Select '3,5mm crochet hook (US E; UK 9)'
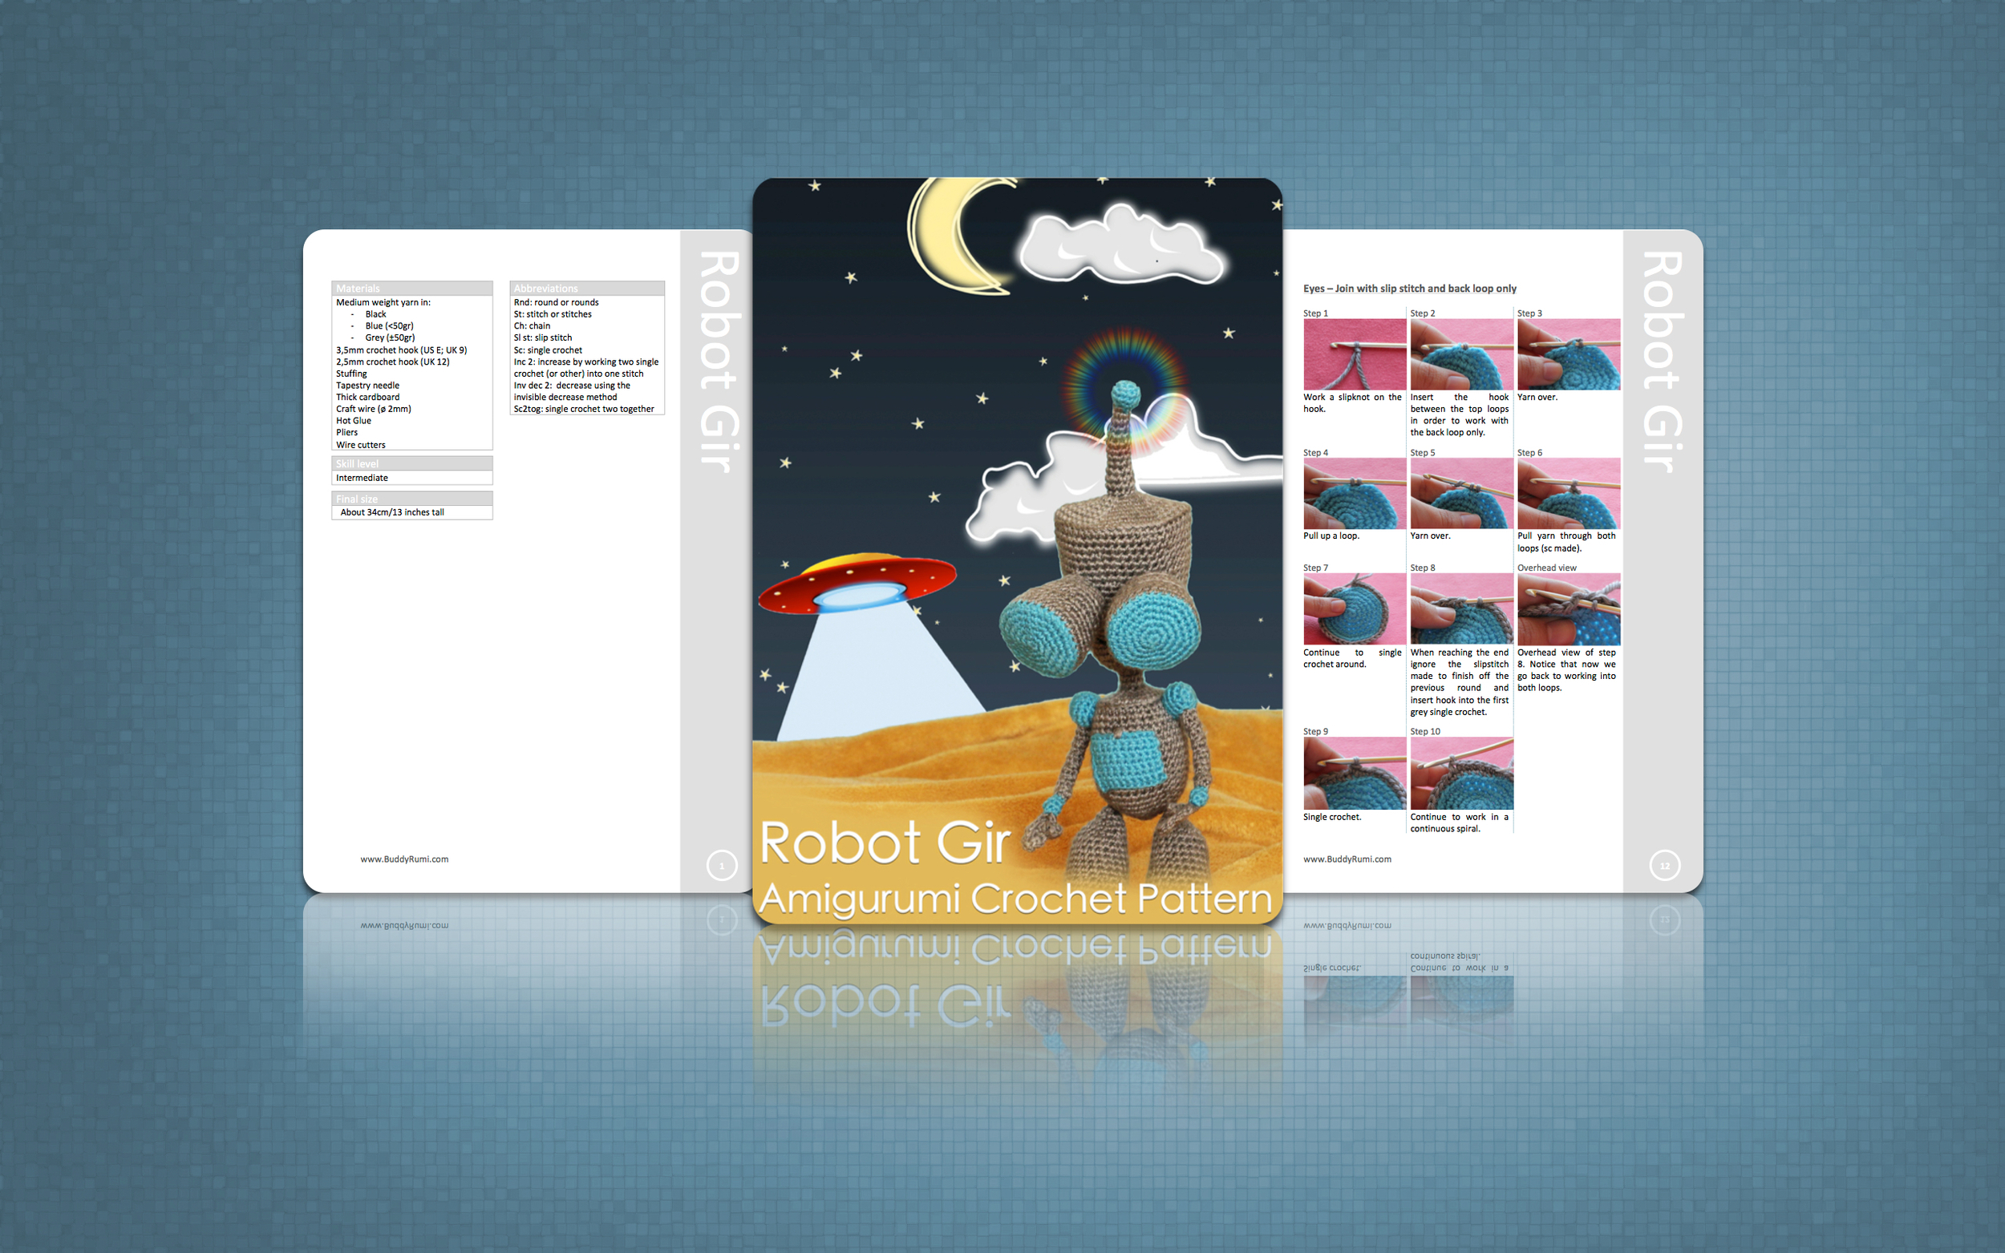 click(401, 350)
